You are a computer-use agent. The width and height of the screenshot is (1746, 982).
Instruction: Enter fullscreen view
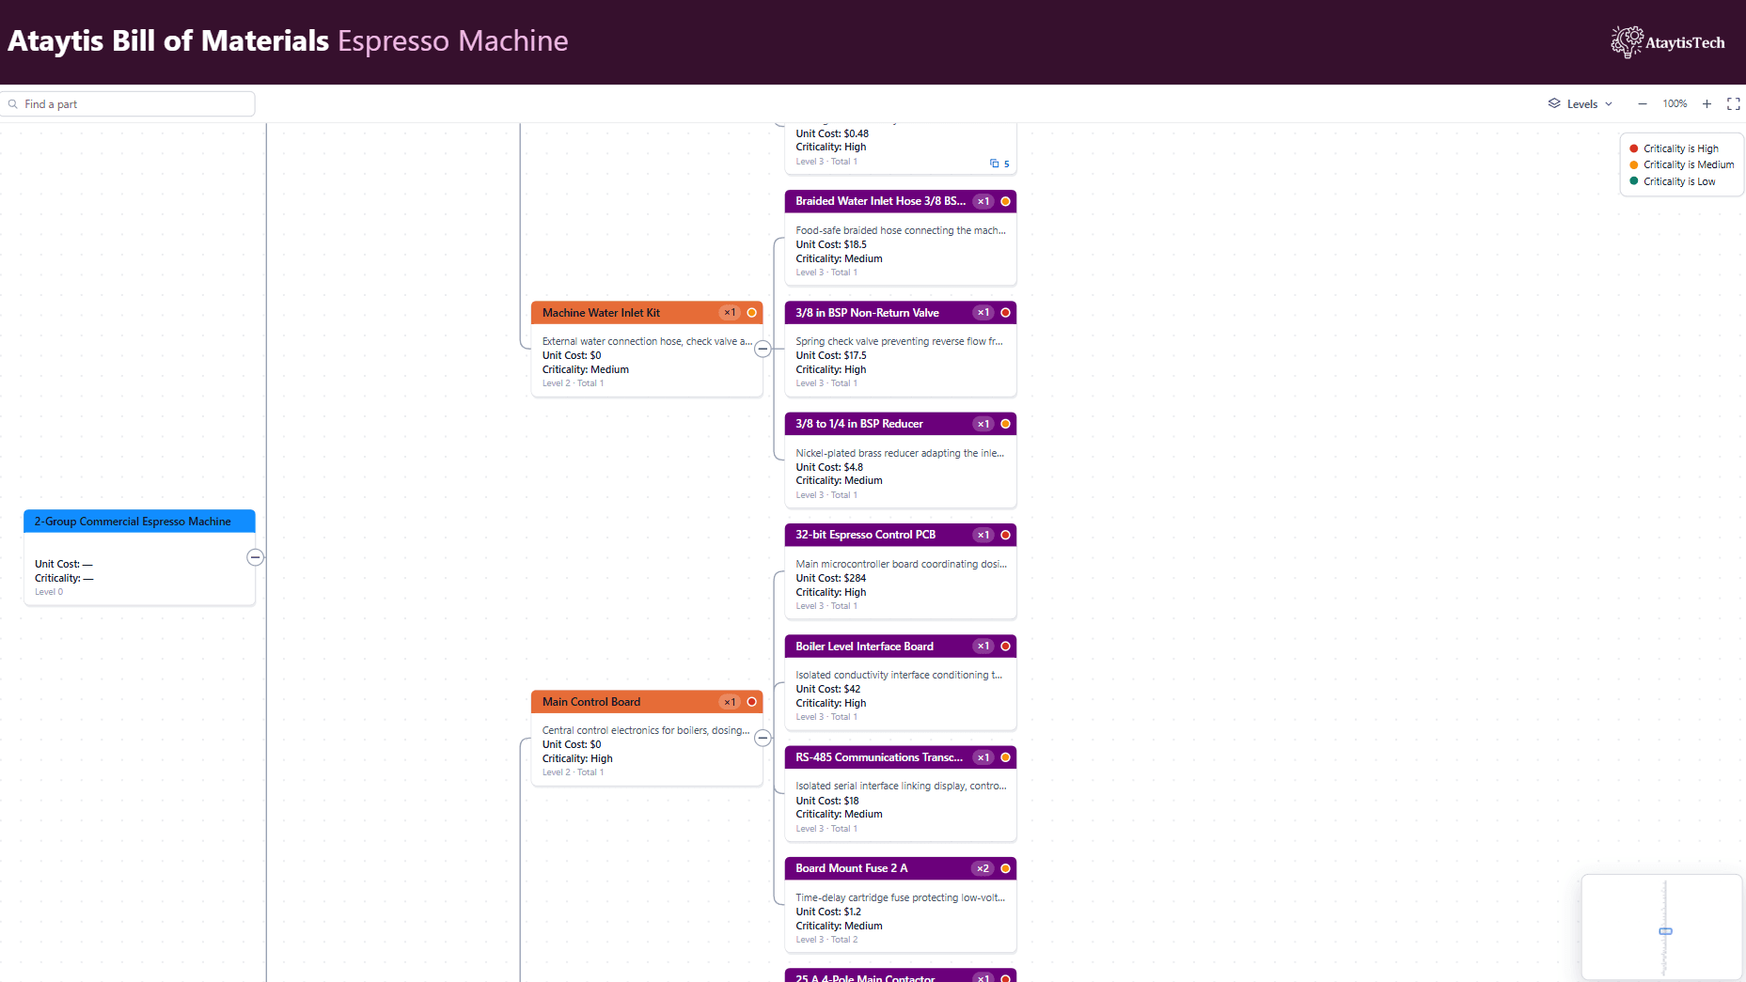point(1734,104)
